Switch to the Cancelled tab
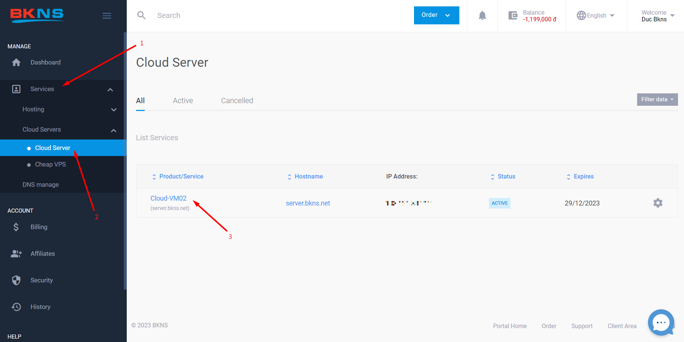The height and width of the screenshot is (342, 684). [x=237, y=100]
